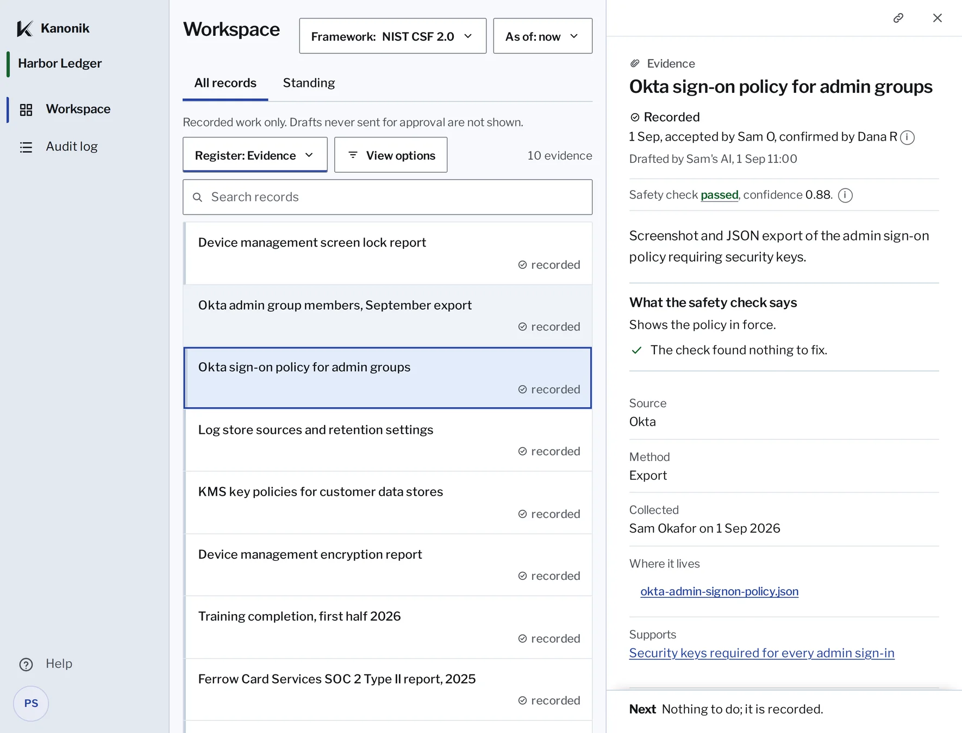962x733 pixels.
Task: Open the PS user avatar menu
Action: pos(31,703)
